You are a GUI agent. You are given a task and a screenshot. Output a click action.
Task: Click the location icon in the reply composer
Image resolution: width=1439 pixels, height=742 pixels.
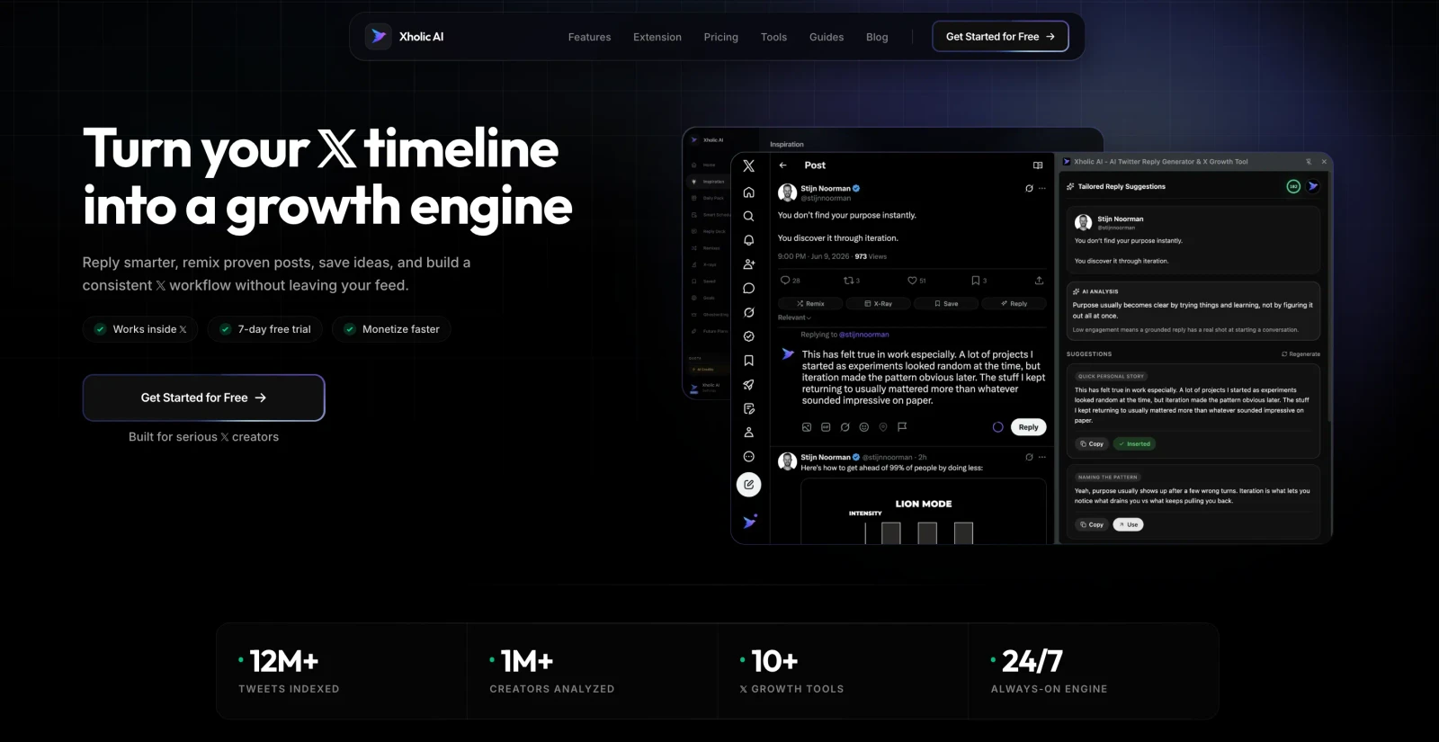883,427
